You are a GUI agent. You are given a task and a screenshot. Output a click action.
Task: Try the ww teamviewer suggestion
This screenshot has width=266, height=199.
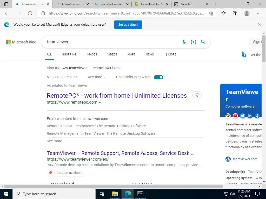click(x=75, y=68)
